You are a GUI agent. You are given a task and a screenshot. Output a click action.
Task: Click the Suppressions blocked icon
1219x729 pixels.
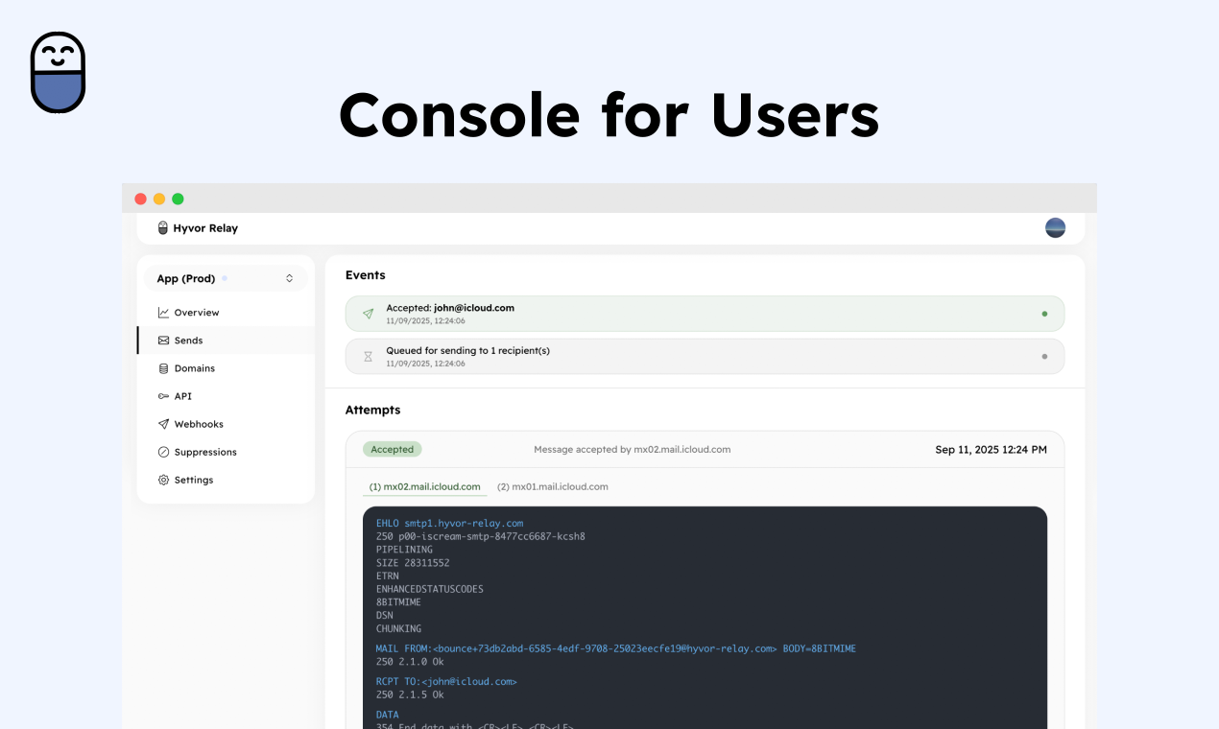[x=163, y=452]
